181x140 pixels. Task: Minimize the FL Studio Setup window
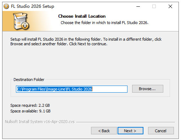[138, 6]
